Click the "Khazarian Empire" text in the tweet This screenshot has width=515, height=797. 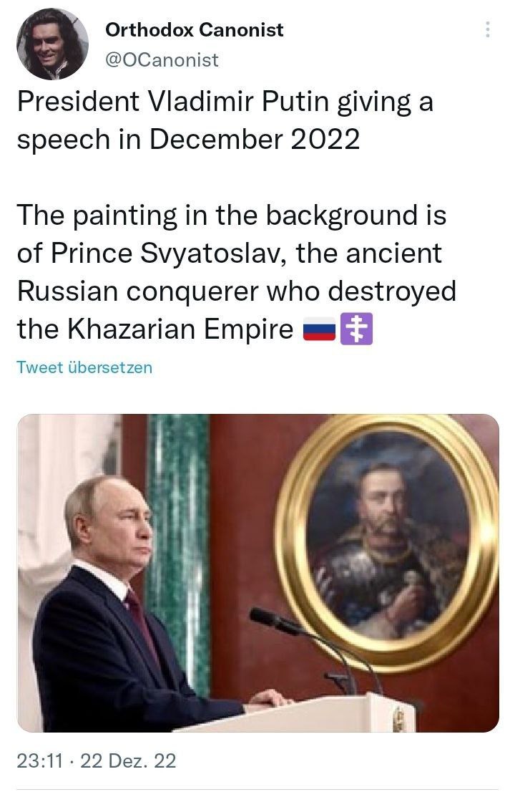coord(180,329)
